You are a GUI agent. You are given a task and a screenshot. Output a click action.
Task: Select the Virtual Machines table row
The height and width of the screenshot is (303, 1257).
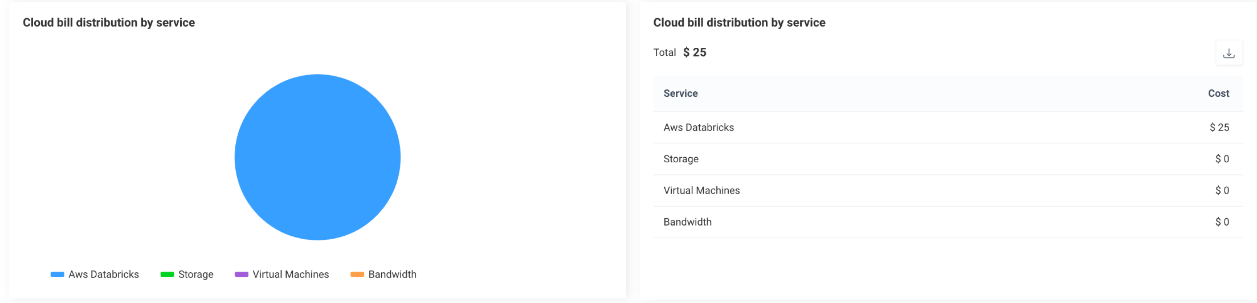click(948, 190)
